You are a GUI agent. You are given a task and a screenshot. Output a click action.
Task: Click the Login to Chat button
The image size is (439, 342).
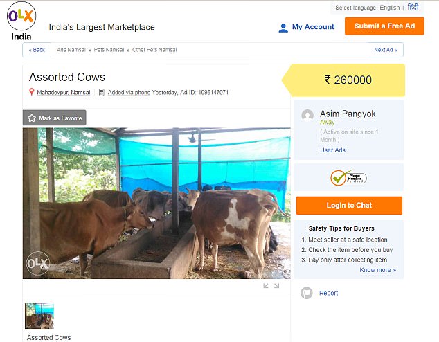[x=349, y=206]
